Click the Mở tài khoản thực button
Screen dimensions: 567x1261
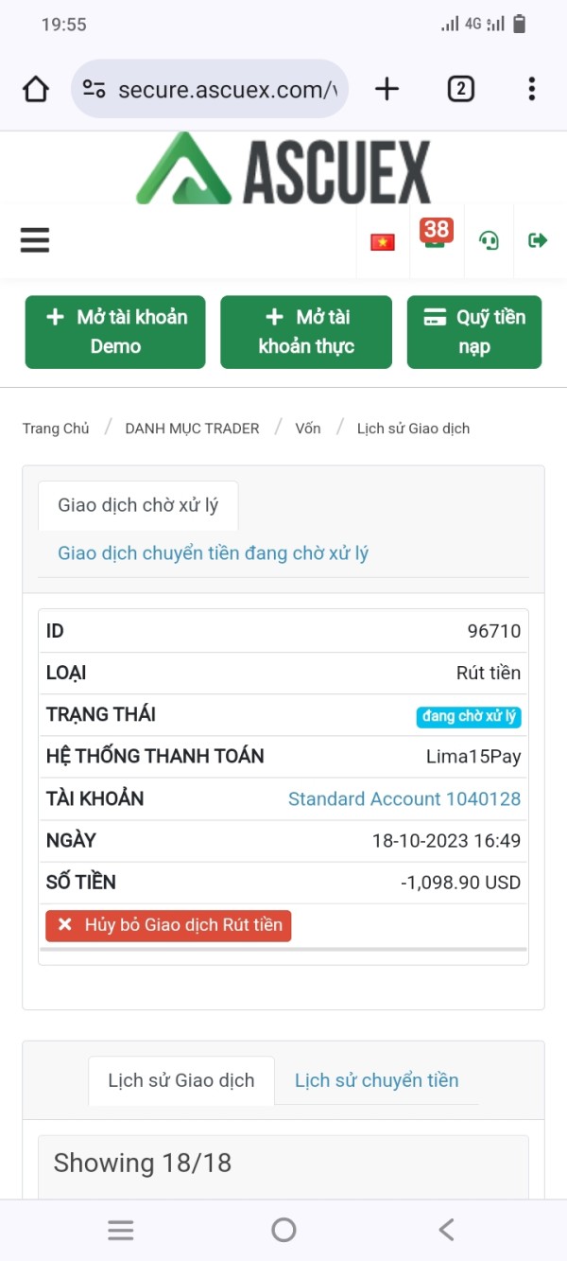(x=306, y=332)
